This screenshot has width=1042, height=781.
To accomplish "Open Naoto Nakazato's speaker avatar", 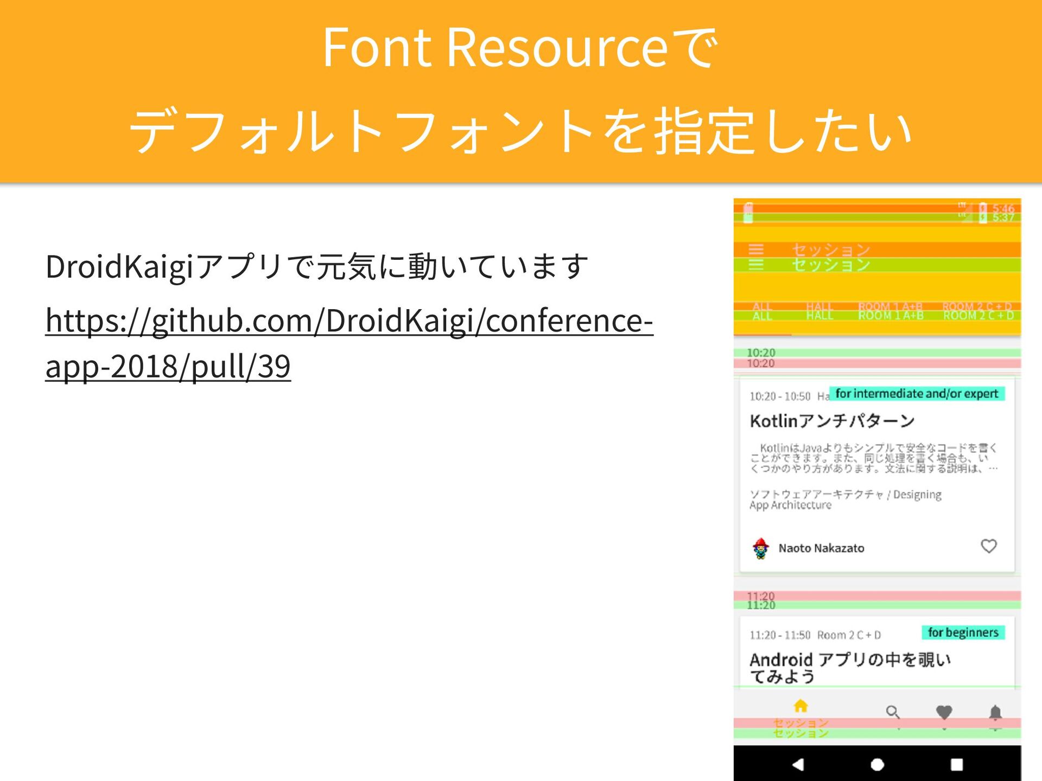I will [x=761, y=548].
